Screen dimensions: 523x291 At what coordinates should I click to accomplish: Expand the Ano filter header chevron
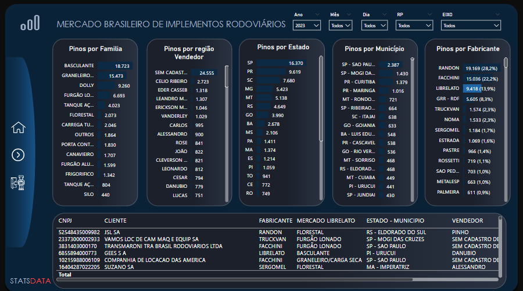click(317, 14)
